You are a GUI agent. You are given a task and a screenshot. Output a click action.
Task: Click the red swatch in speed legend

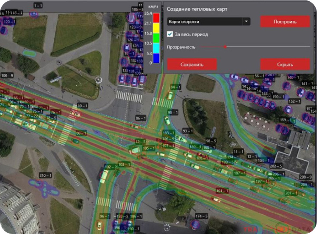pos(156,18)
